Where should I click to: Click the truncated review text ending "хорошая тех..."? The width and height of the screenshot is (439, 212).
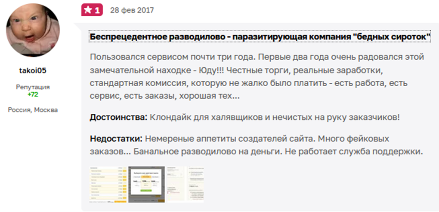point(257,76)
